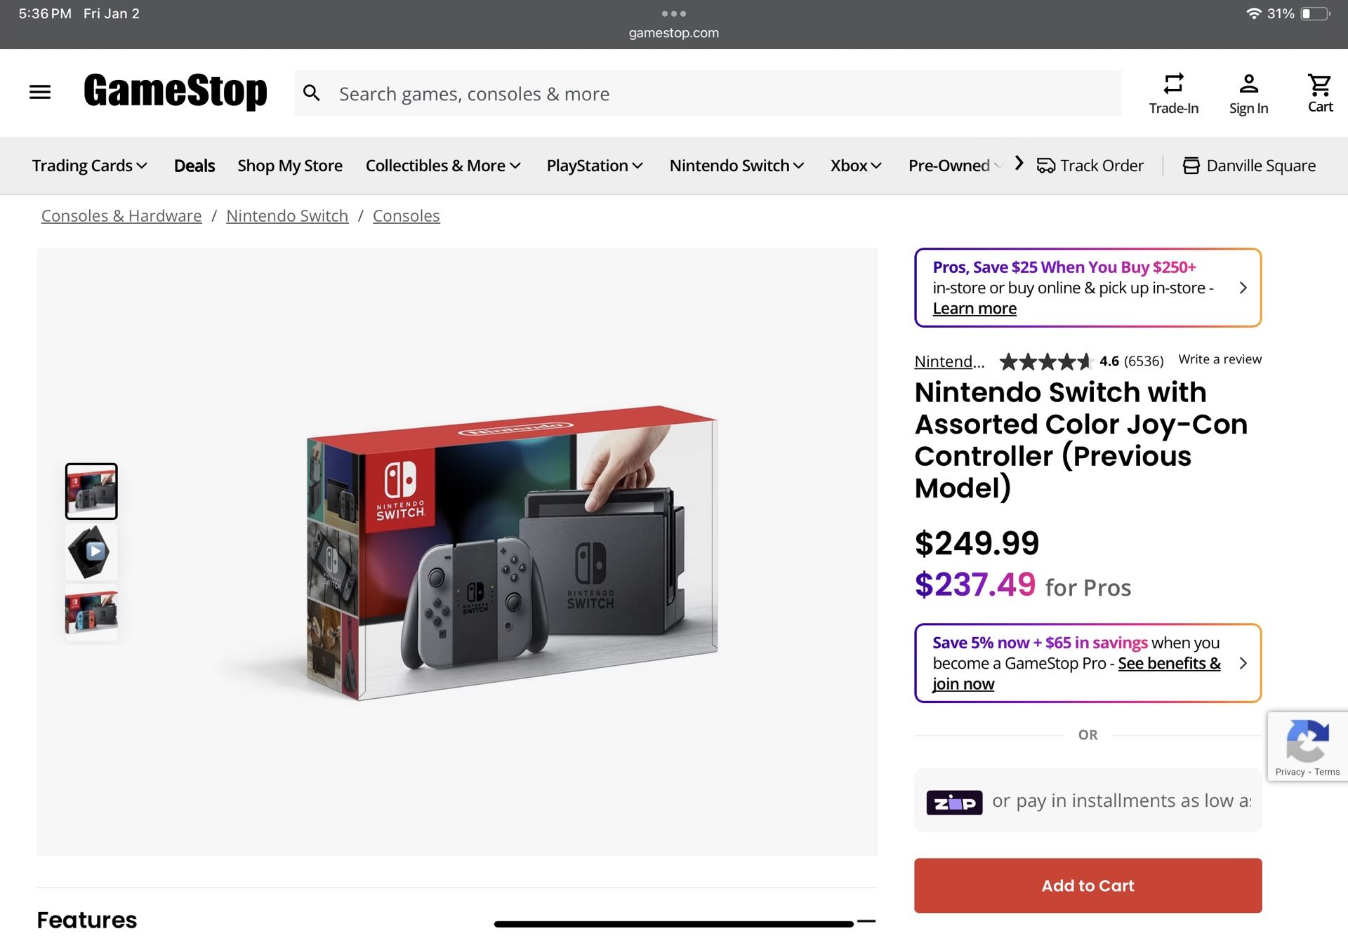Screen dimensions: 1348x936
Task: Go to Shop My Store
Action: pos(290,166)
